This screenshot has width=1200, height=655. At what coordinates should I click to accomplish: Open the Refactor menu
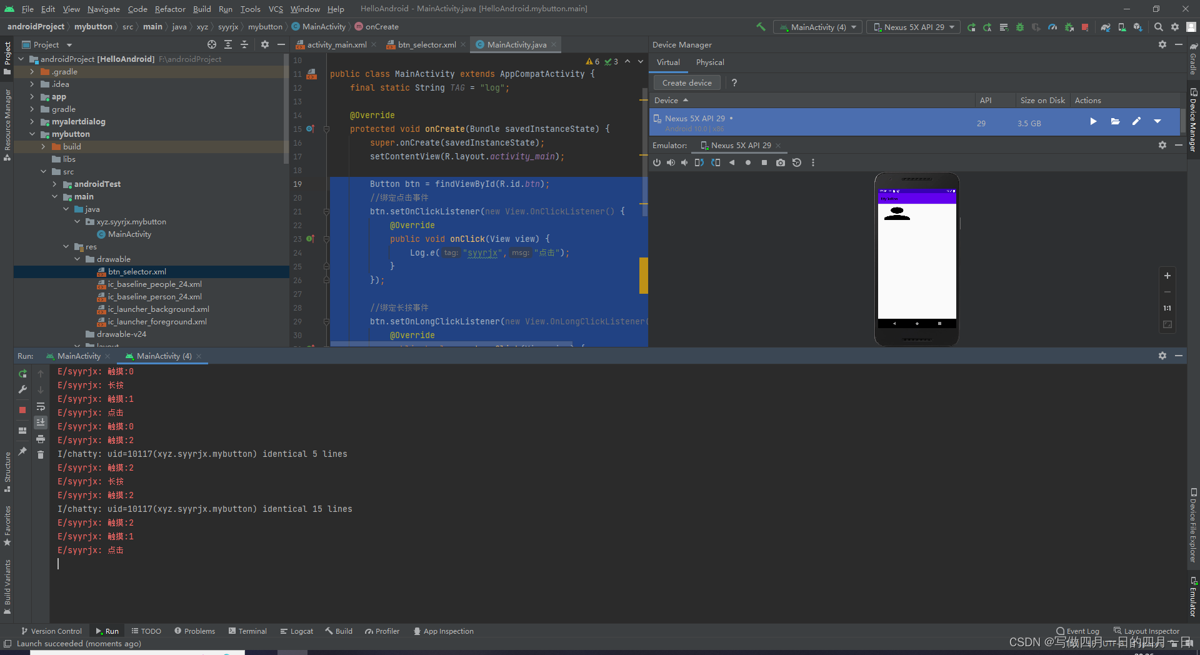pos(170,9)
